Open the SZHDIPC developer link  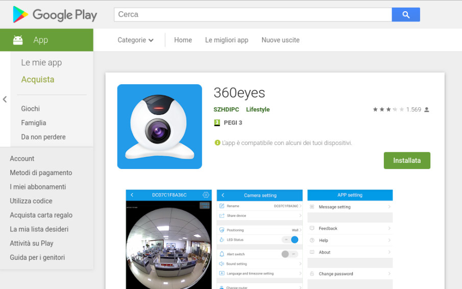pos(226,110)
